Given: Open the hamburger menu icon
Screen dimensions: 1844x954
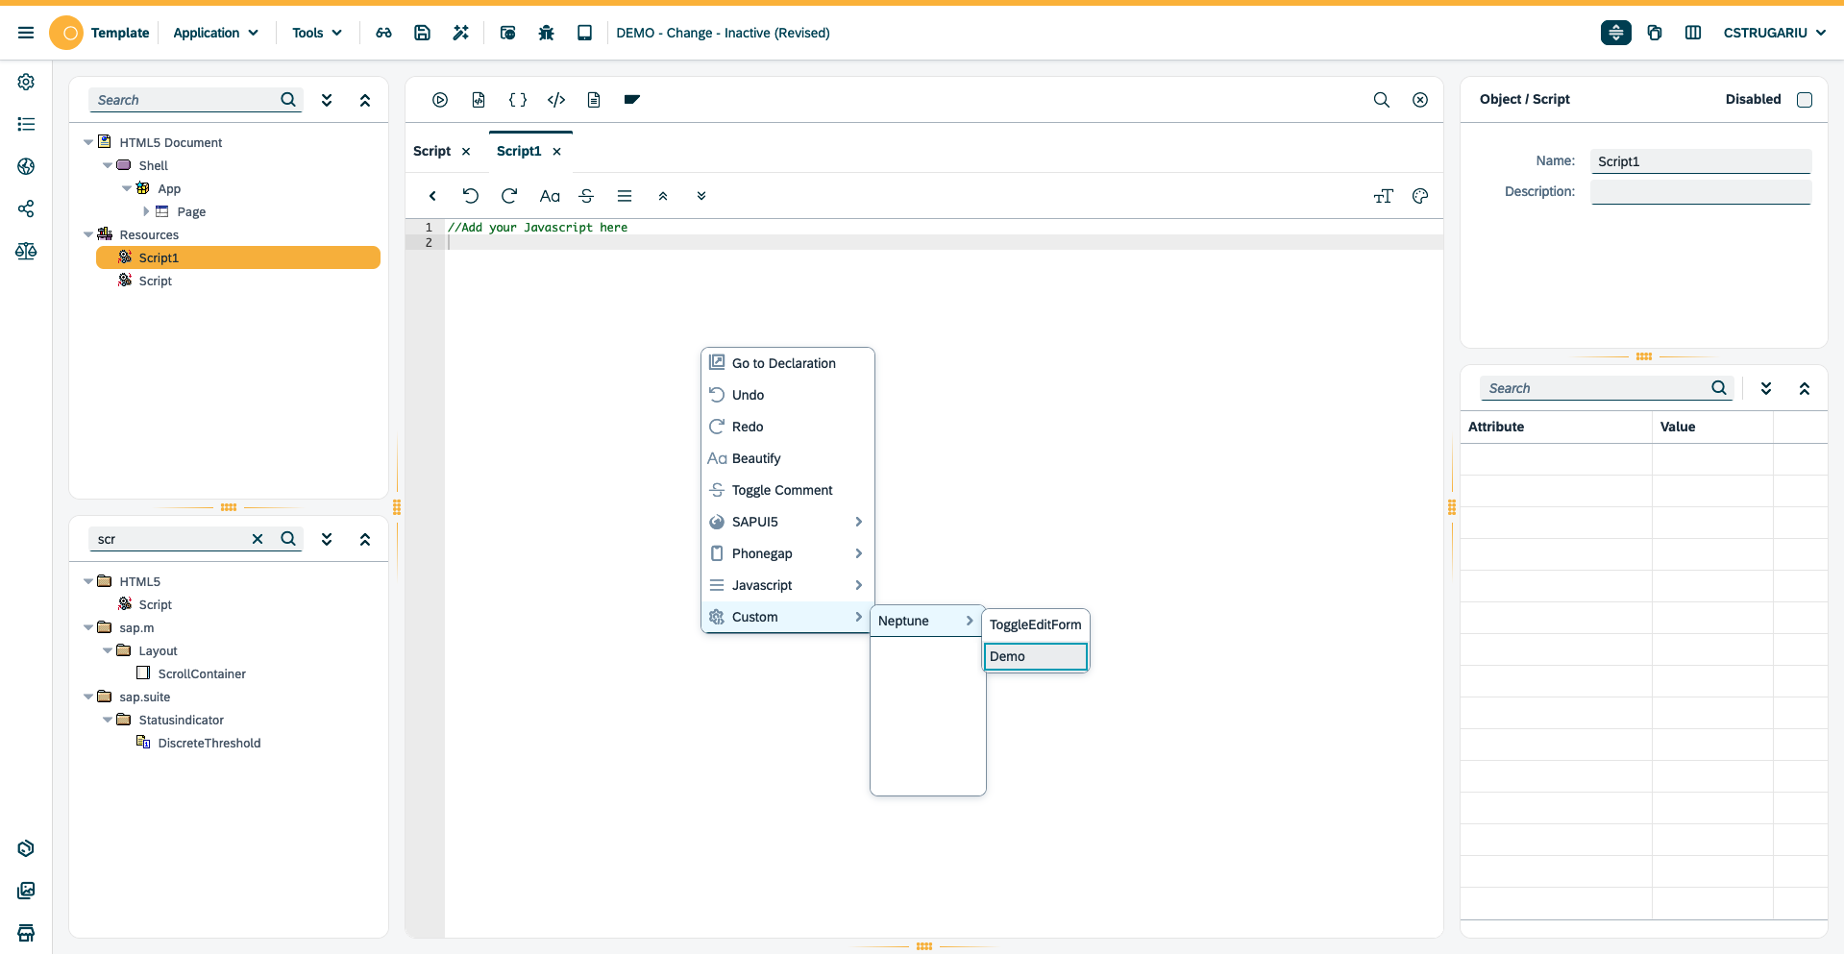Looking at the screenshot, I should coord(26,32).
